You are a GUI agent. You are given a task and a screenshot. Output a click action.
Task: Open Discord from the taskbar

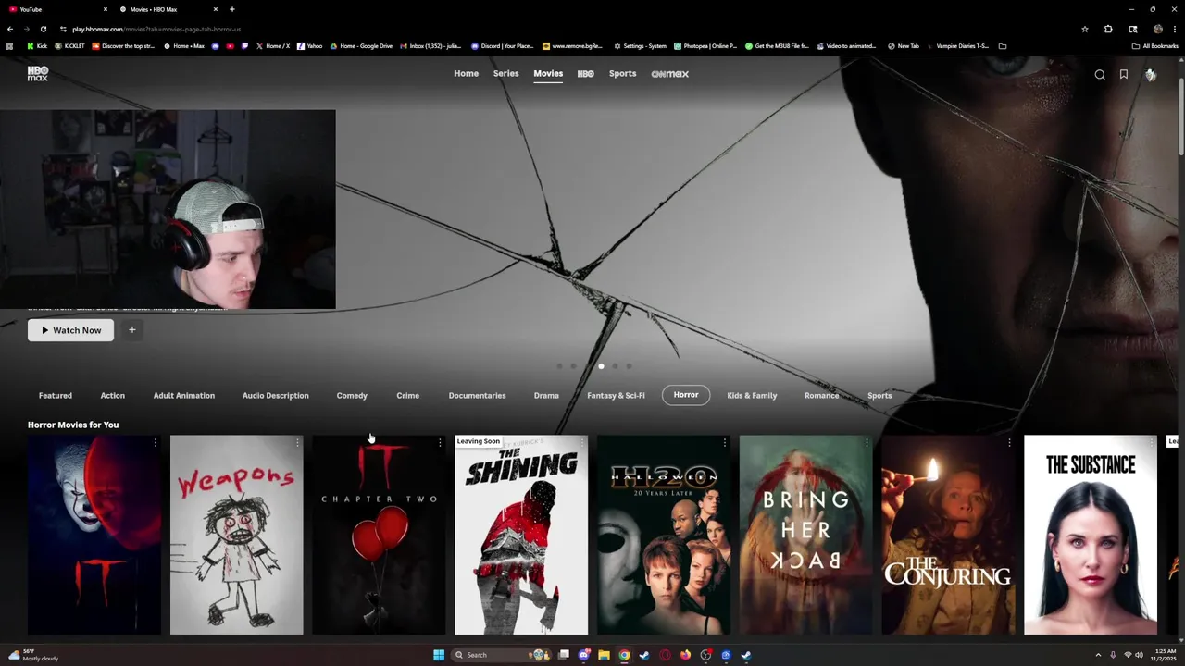(584, 655)
